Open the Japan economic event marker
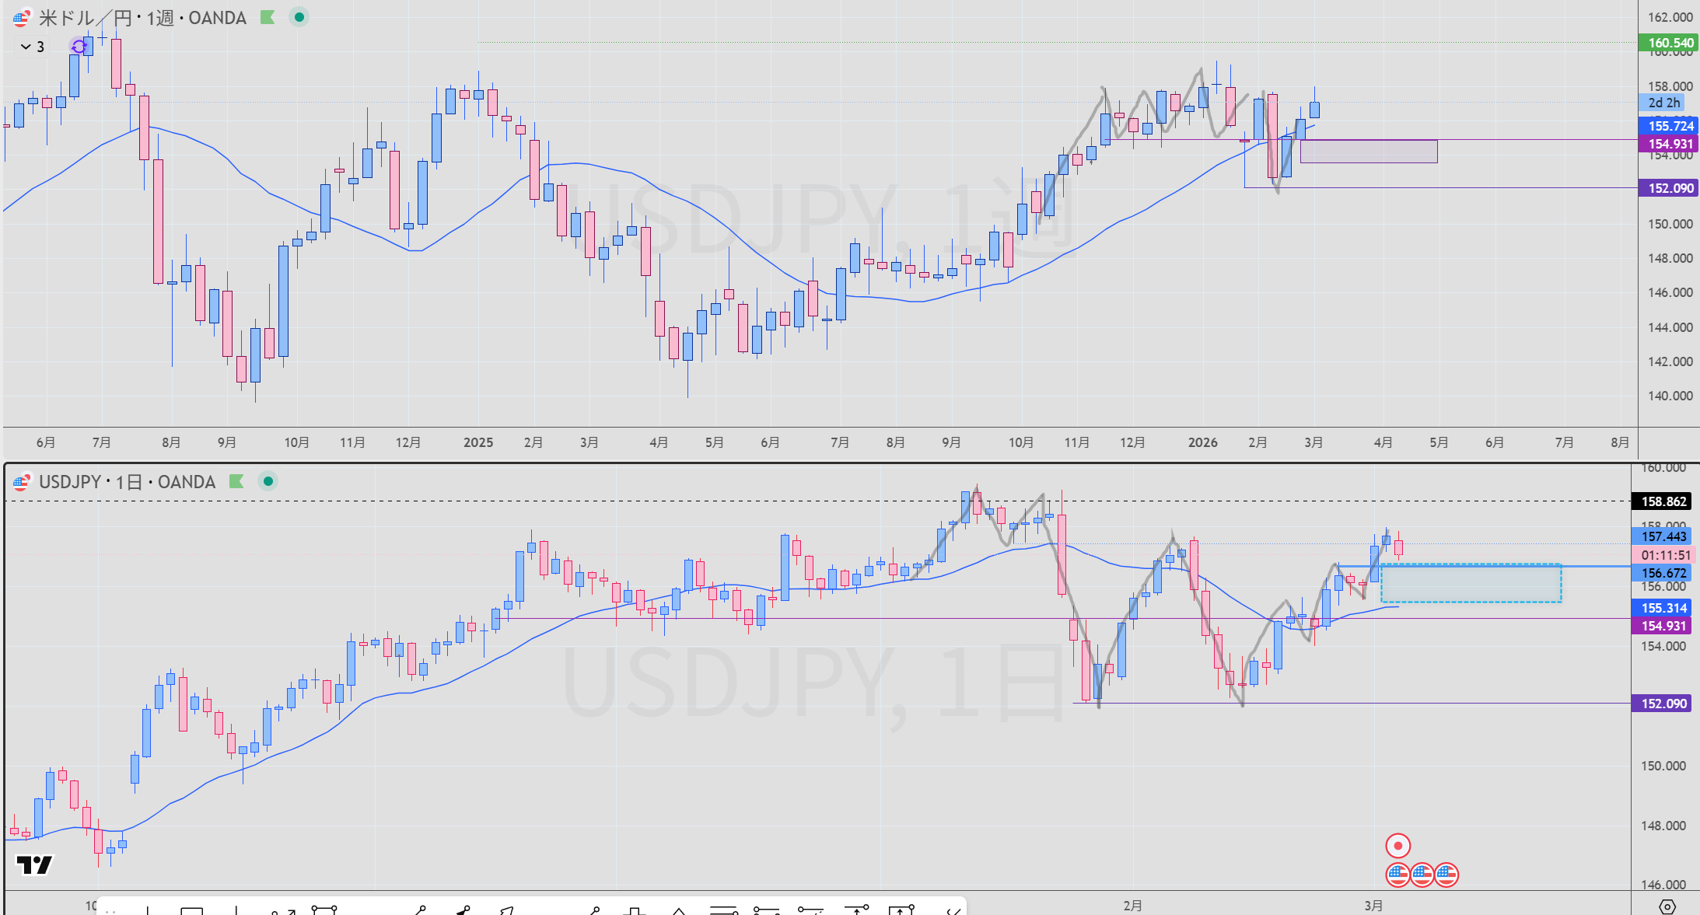This screenshot has width=1700, height=915. (1397, 846)
